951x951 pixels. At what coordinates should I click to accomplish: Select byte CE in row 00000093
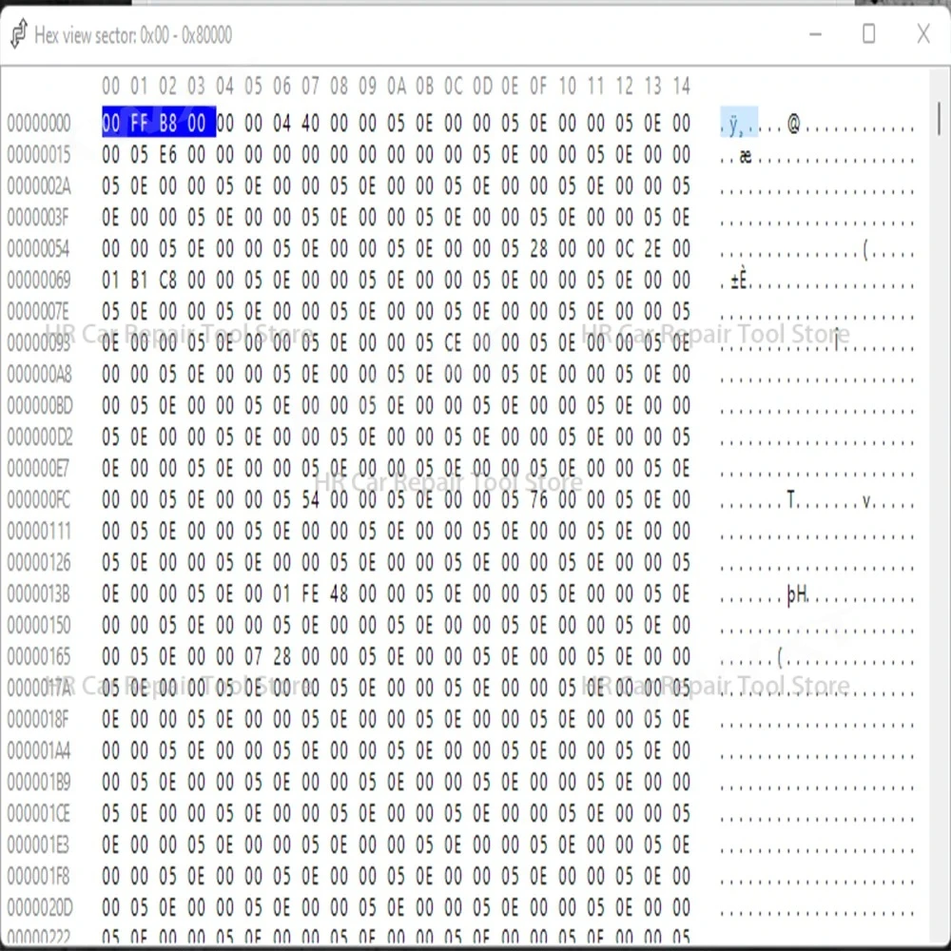[x=453, y=342]
